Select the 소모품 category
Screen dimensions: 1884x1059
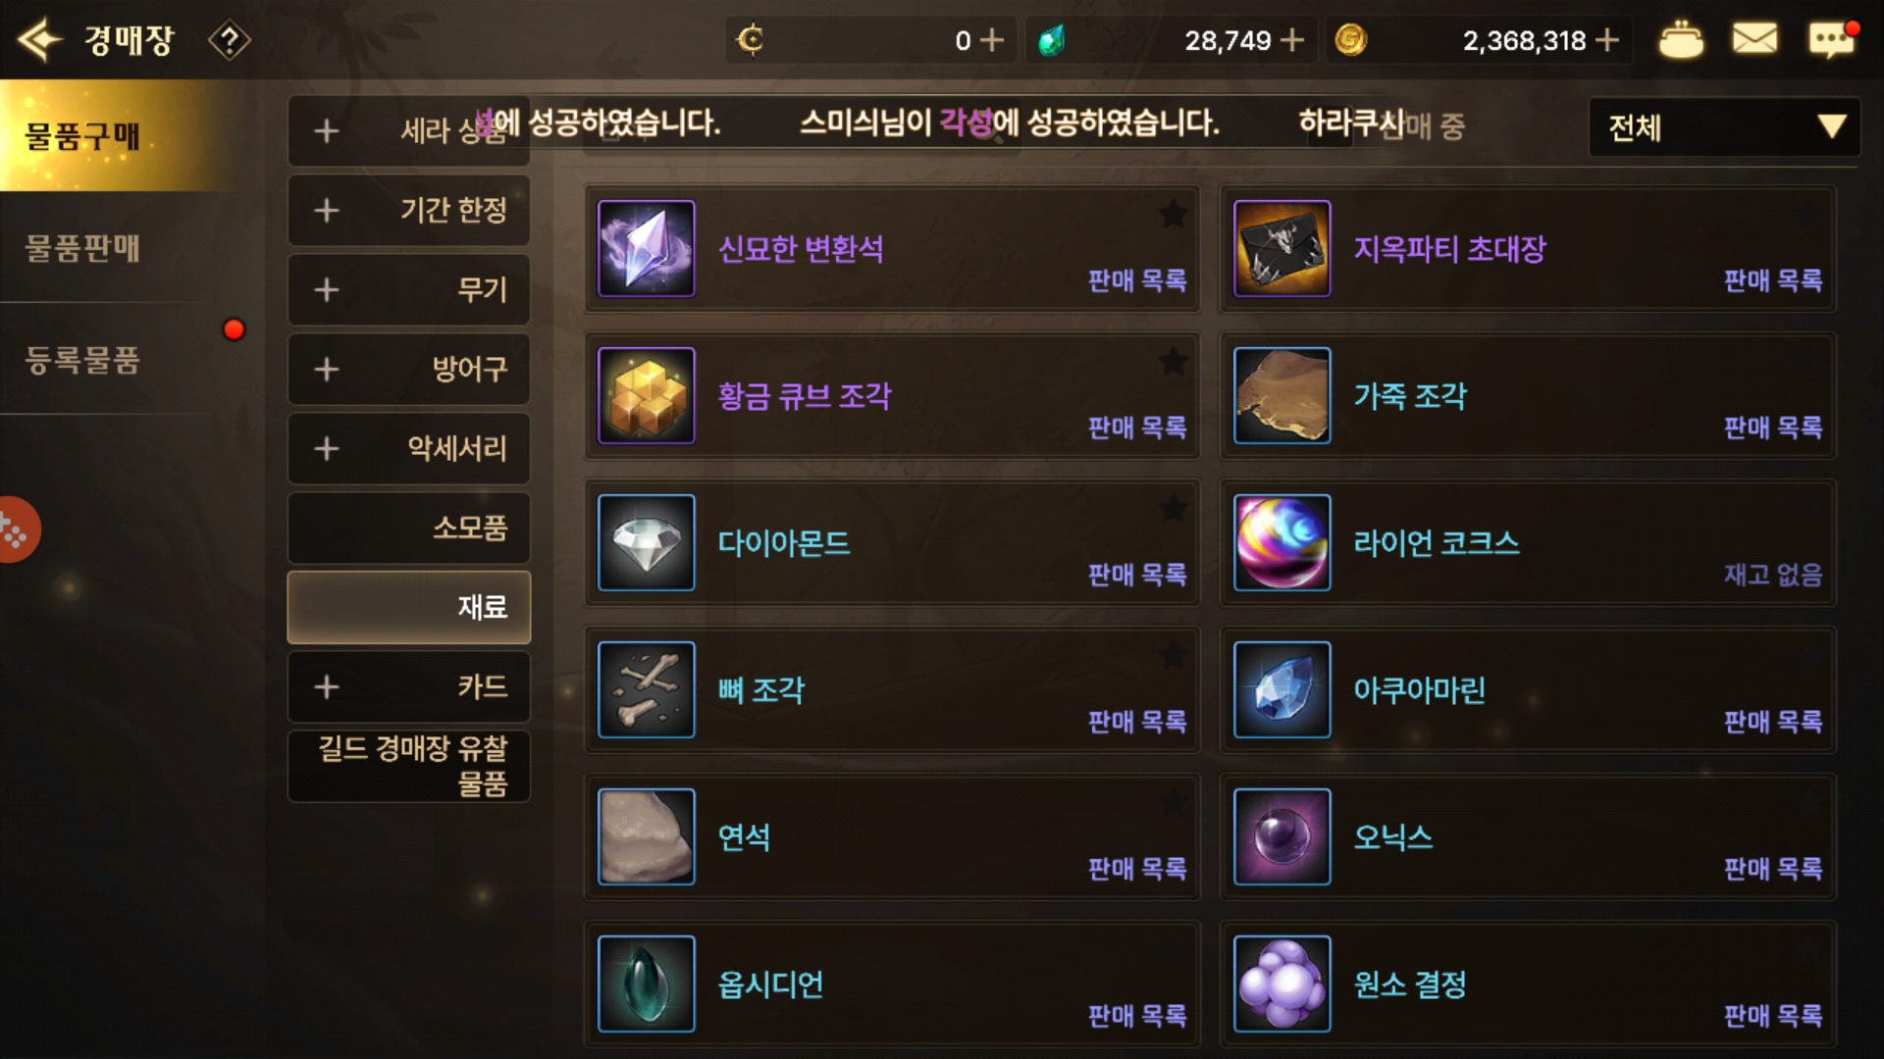tap(409, 528)
